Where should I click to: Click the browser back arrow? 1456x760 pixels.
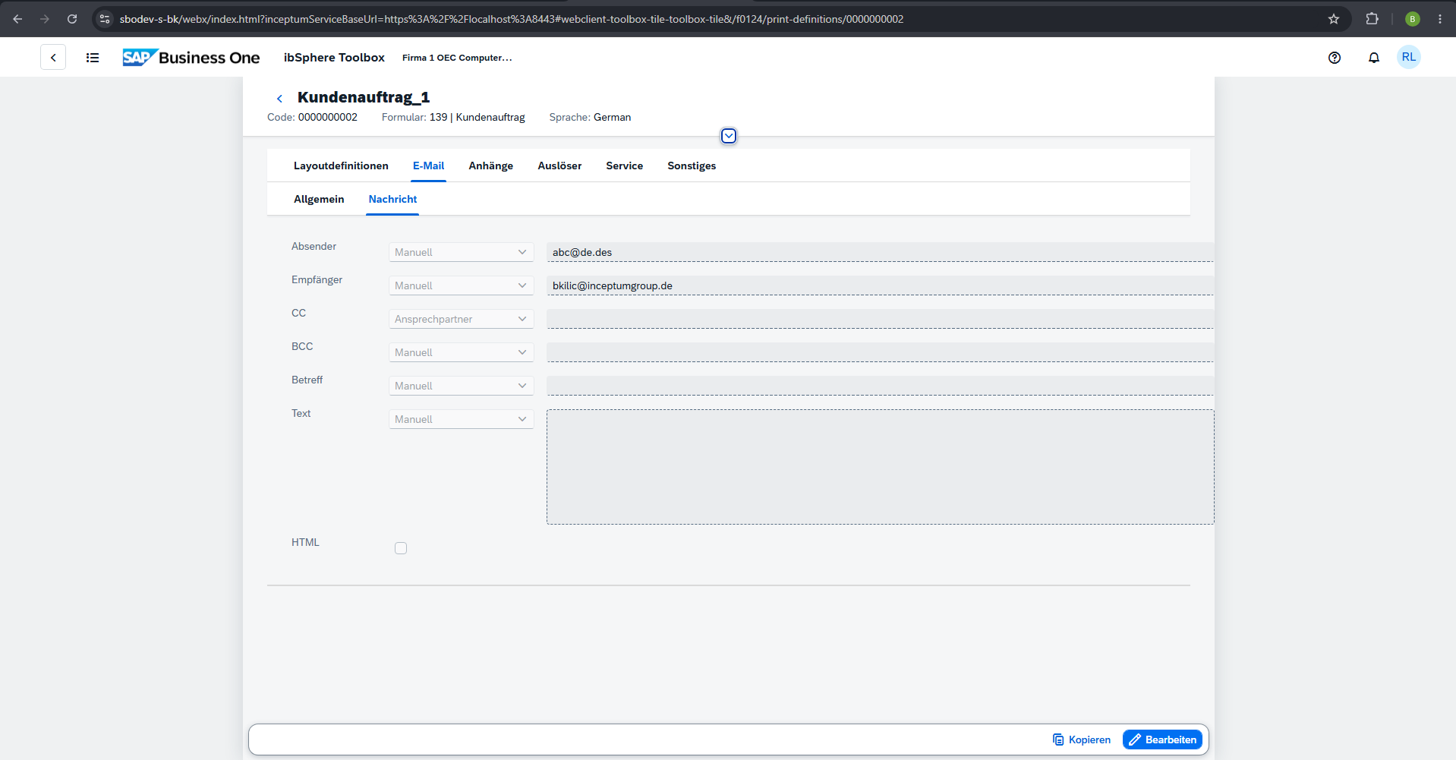point(17,19)
